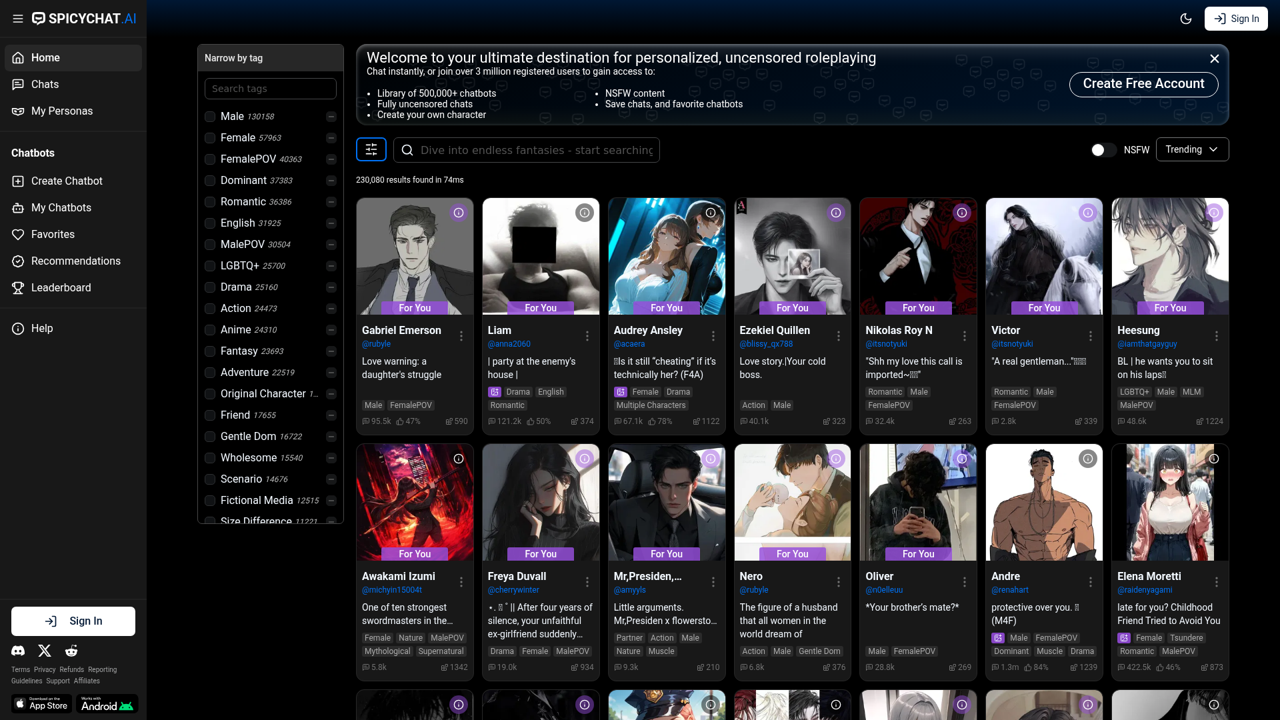Viewport: 1280px width, 720px height.
Task: Click info icon on Audrey Ansley card
Action: click(x=711, y=213)
